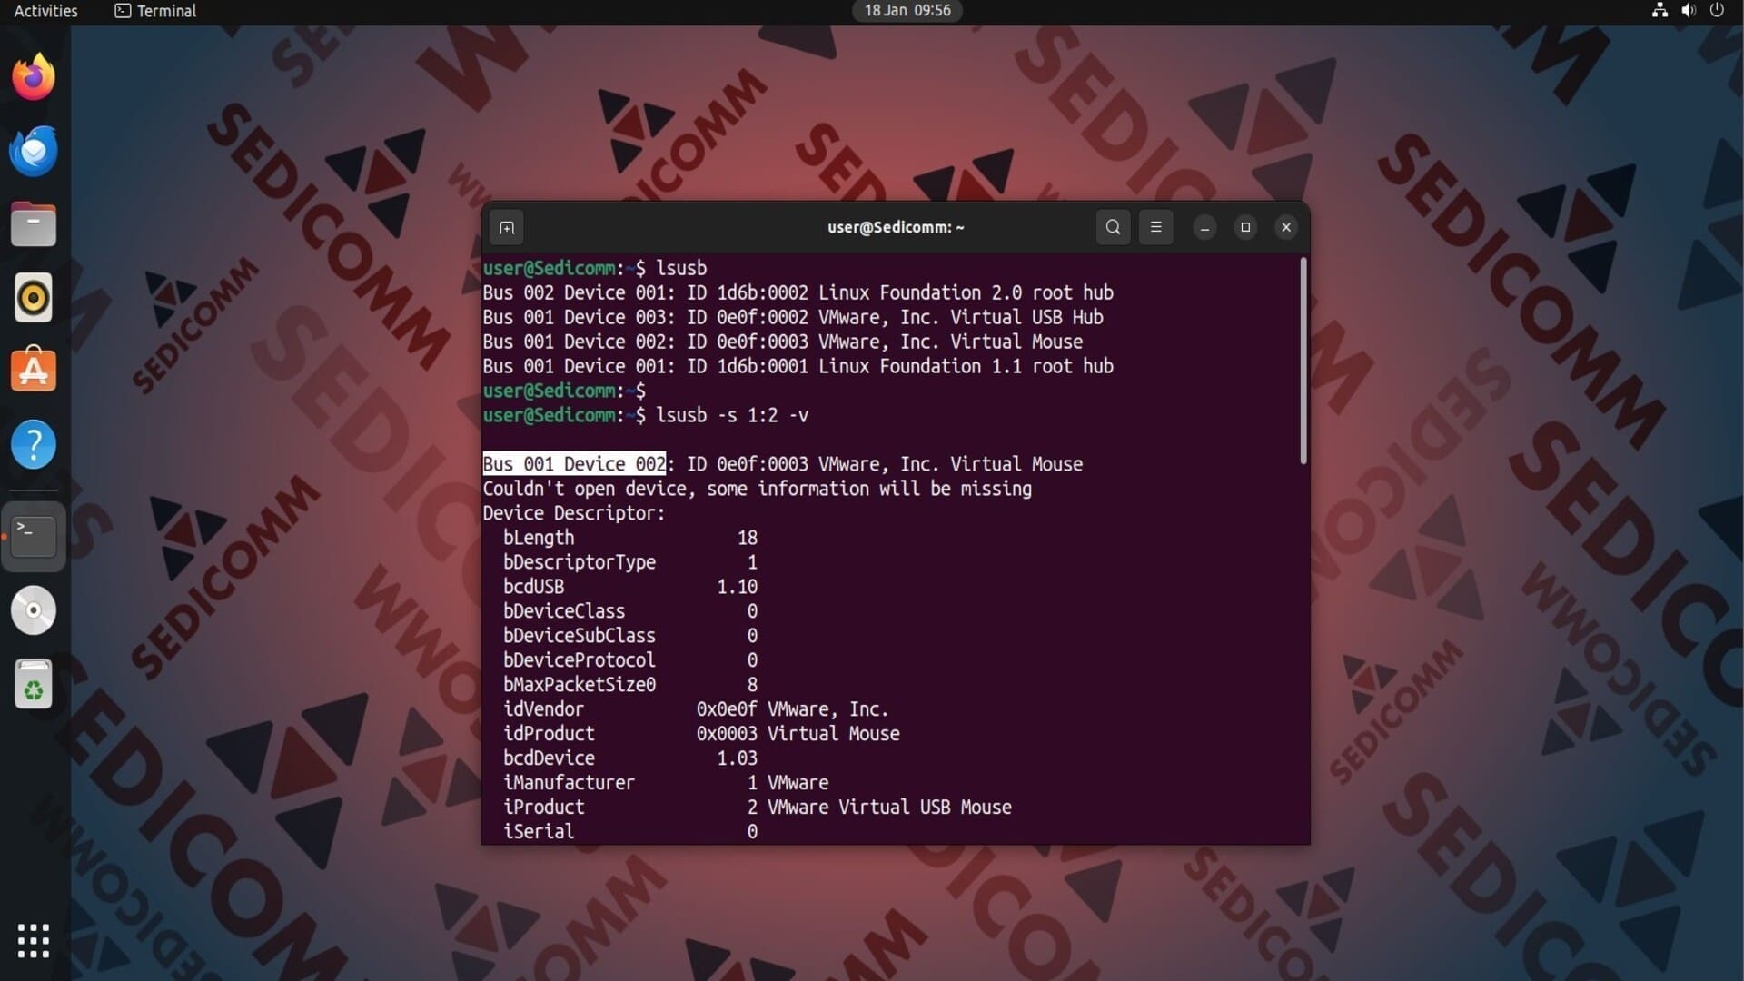1744x981 pixels.
Task: Launch Rhythmbox music player
Action: click(34, 298)
